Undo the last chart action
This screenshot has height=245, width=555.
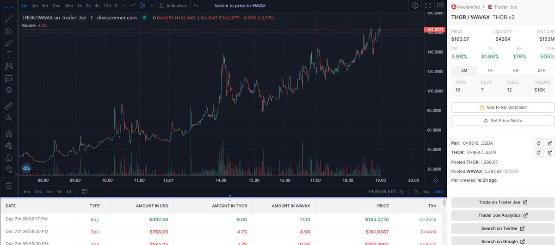(196, 6)
